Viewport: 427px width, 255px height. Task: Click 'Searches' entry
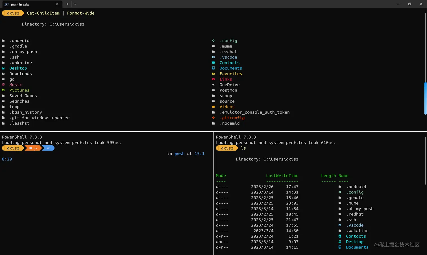19,101
